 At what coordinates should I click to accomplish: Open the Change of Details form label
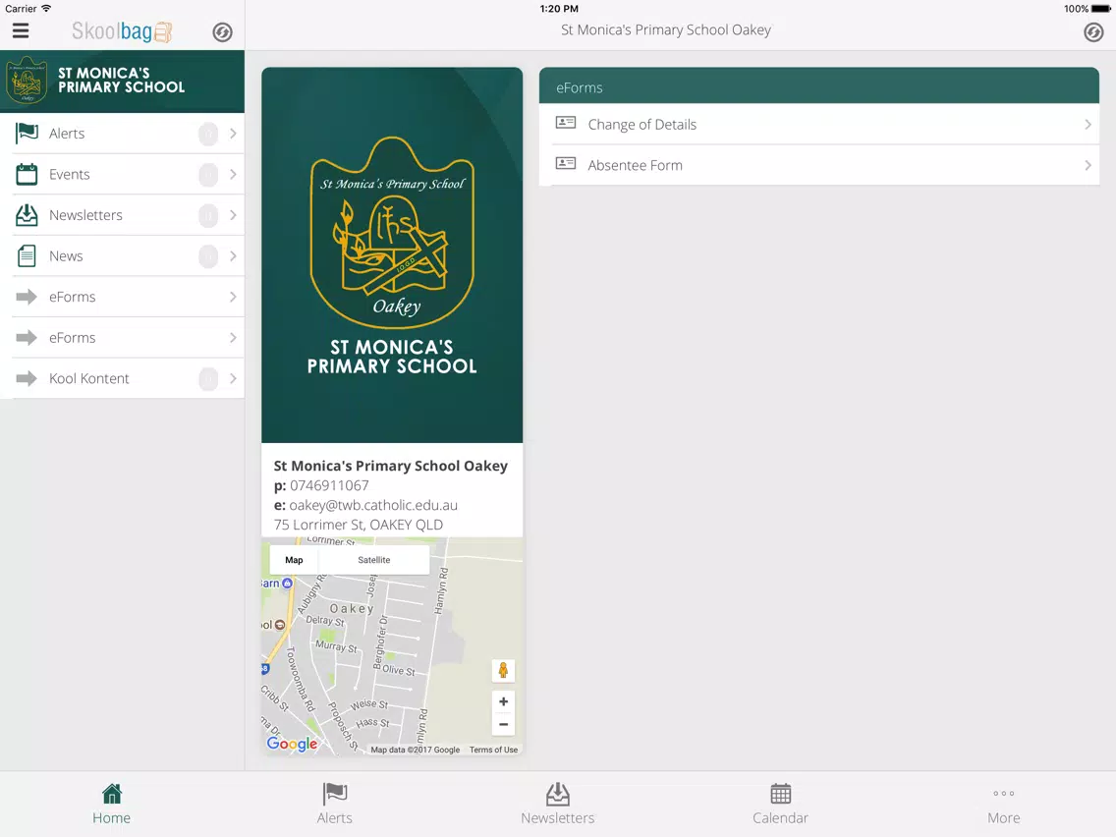point(642,125)
